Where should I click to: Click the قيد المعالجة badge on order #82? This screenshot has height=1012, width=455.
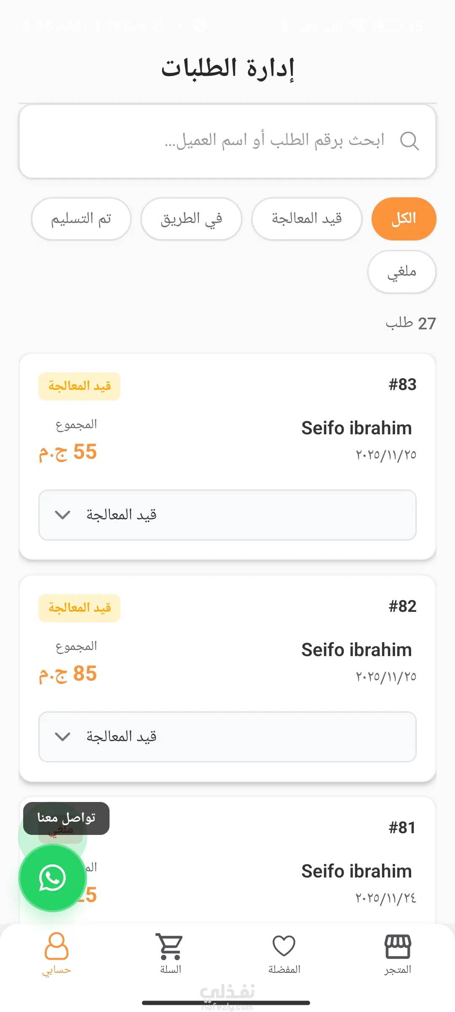(x=79, y=608)
